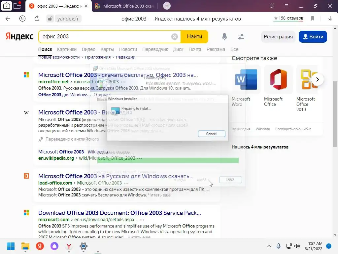The image size is (338, 254).
Task: Click the Регистрация button
Action: click(278, 37)
